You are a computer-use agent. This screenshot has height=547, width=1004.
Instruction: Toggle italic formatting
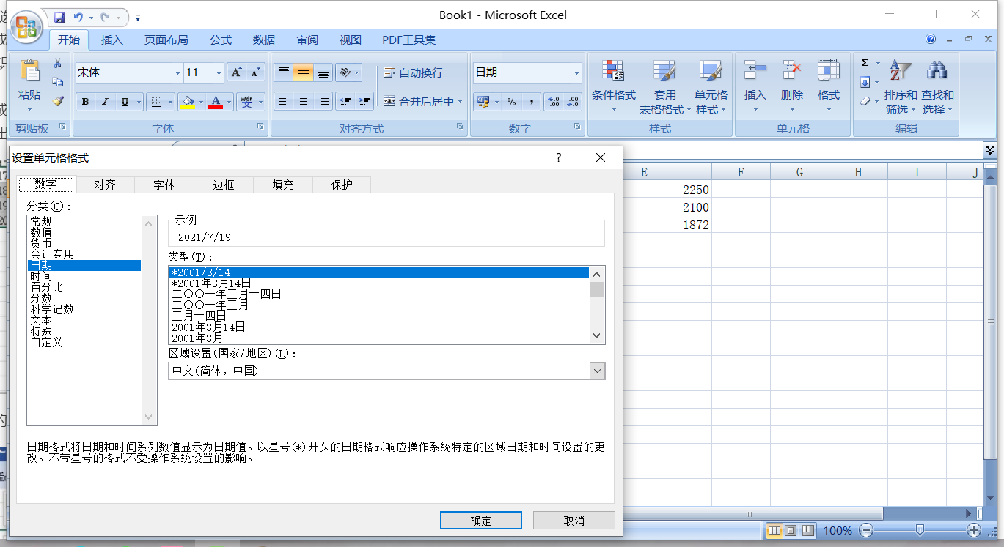point(105,102)
